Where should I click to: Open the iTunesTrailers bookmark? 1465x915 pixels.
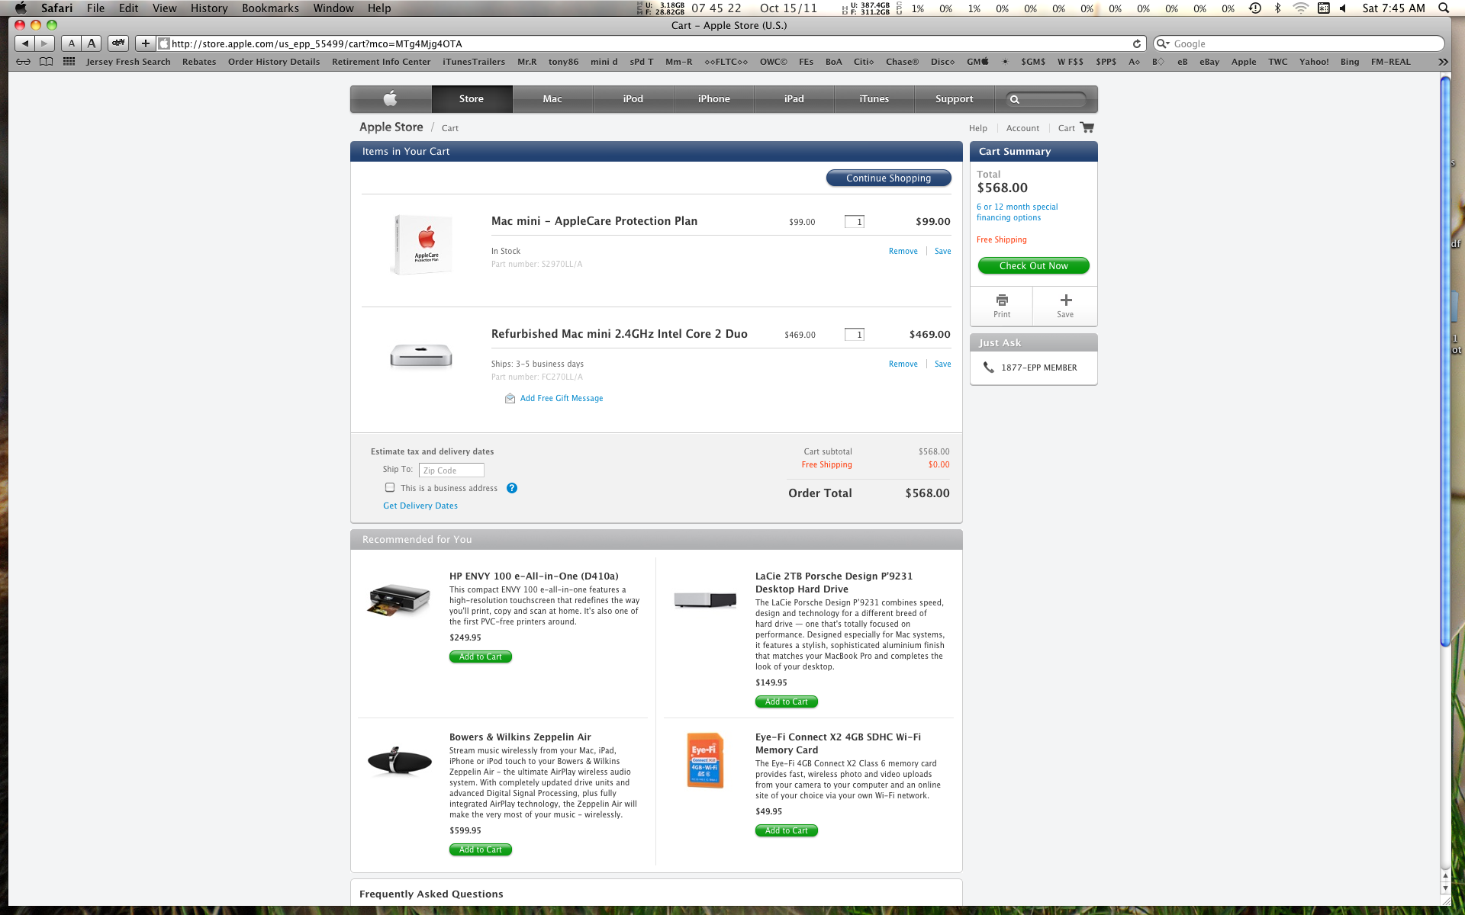tap(474, 62)
